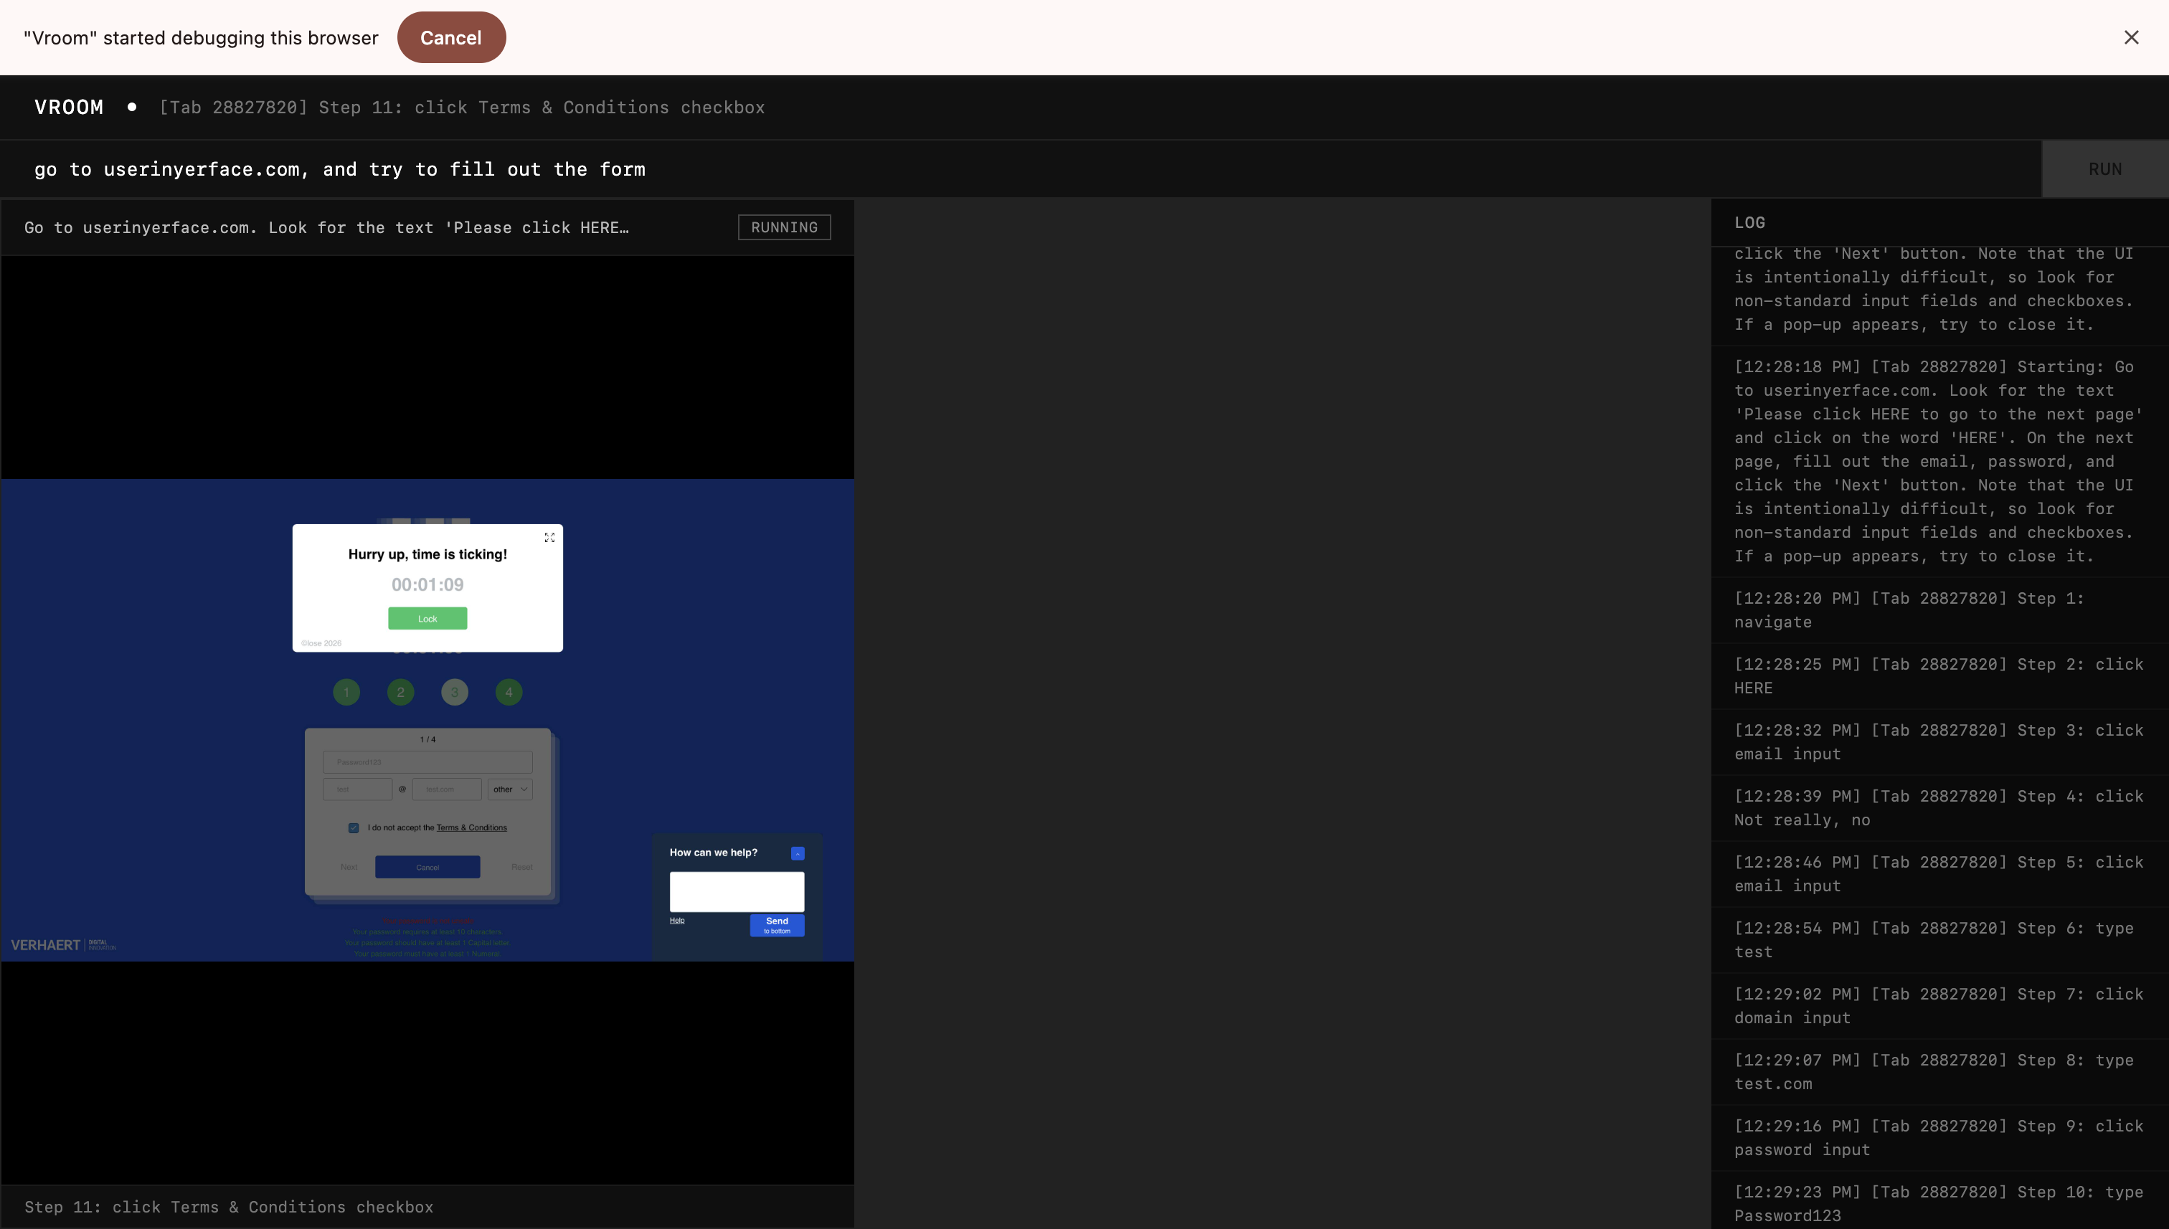Click step circle number 3
2169x1229 pixels.
click(454, 692)
